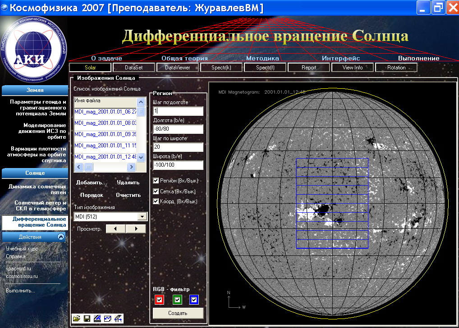Screen dimensions: 459x328
Task: Switch to the DataViewer tab
Action: tap(178, 68)
